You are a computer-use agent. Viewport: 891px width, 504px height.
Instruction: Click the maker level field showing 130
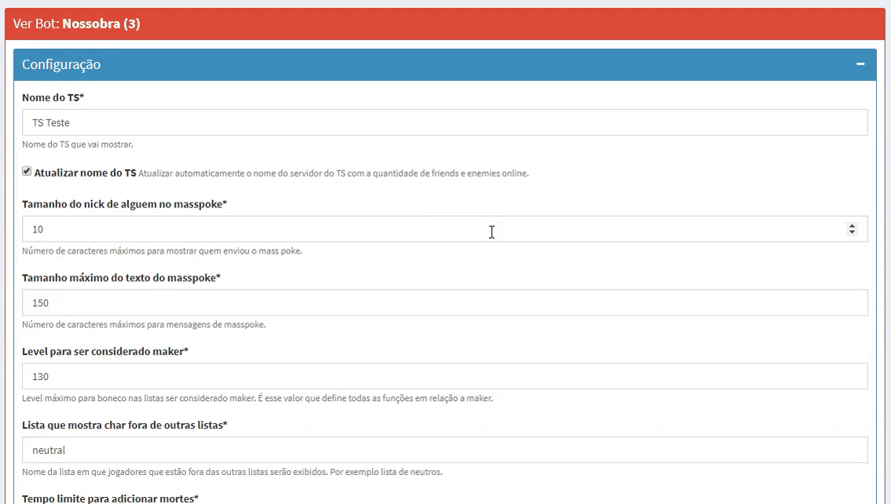click(x=445, y=377)
